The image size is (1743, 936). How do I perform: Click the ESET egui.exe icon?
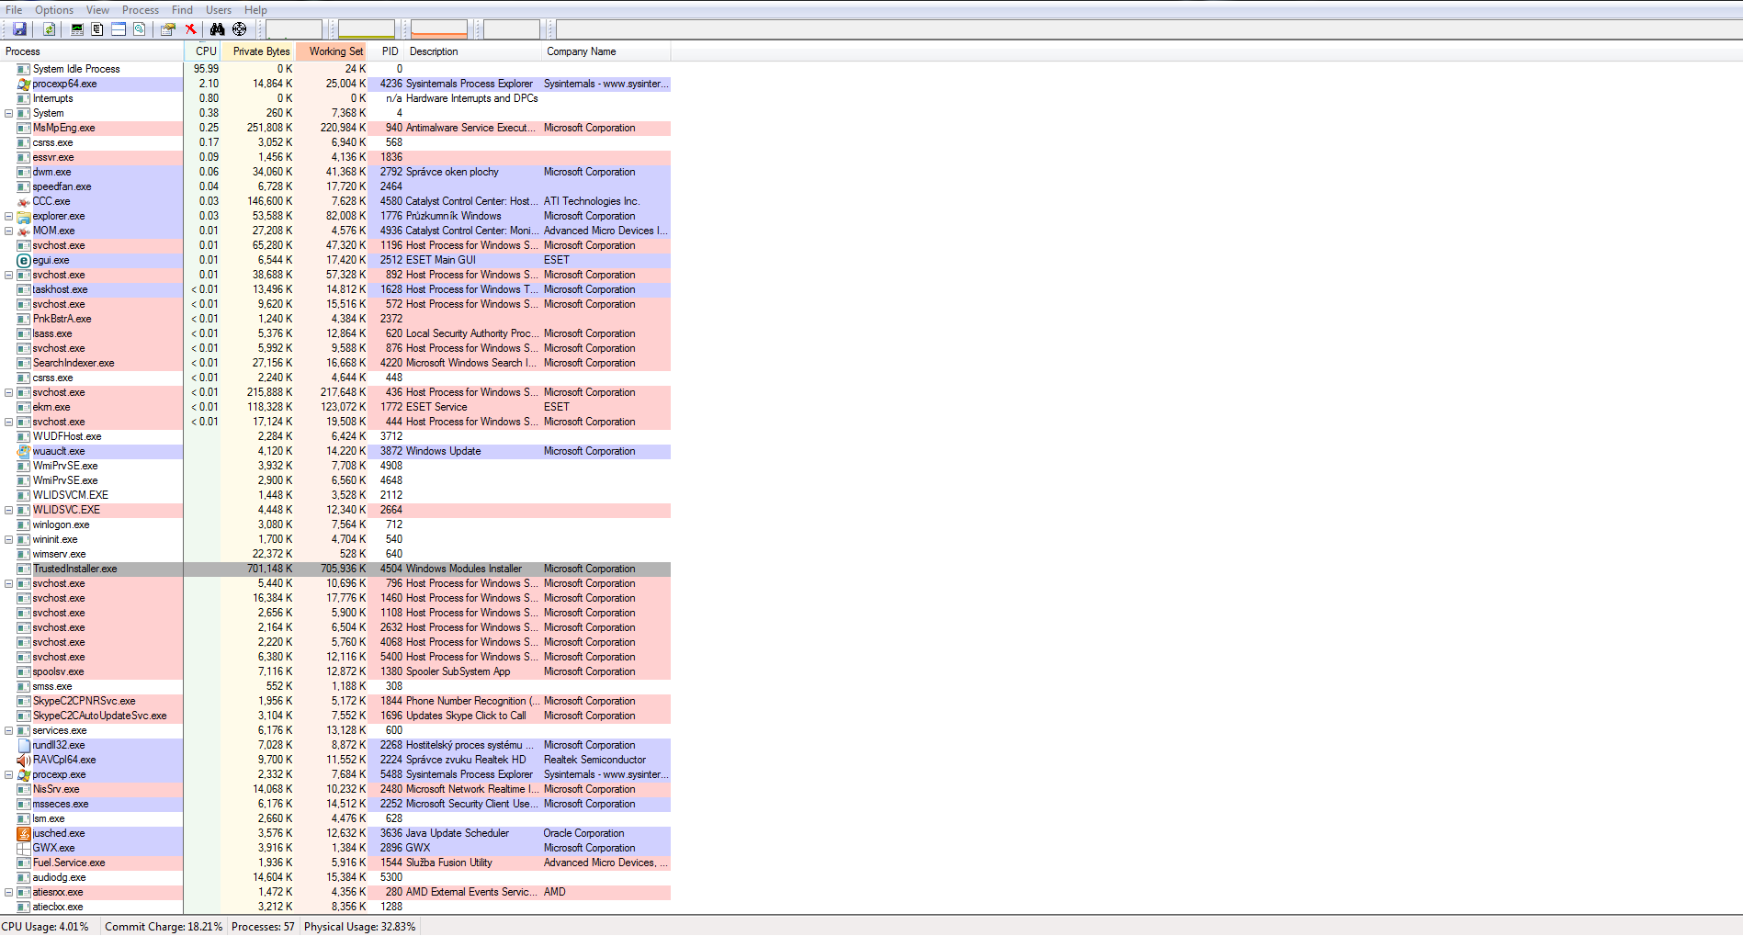click(x=24, y=260)
